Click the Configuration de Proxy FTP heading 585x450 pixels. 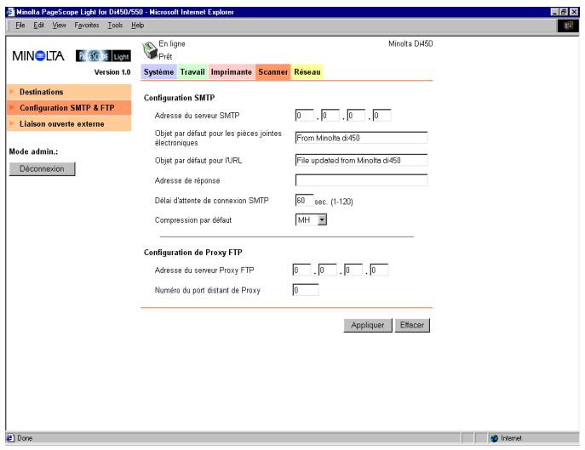click(x=193, y=253)
